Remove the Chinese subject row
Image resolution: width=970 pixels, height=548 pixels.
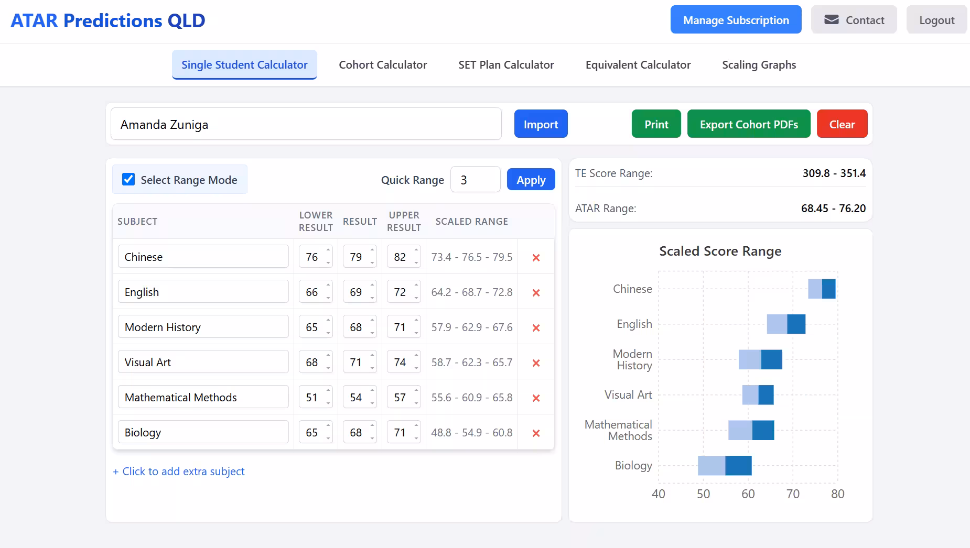tap(536, 257)
